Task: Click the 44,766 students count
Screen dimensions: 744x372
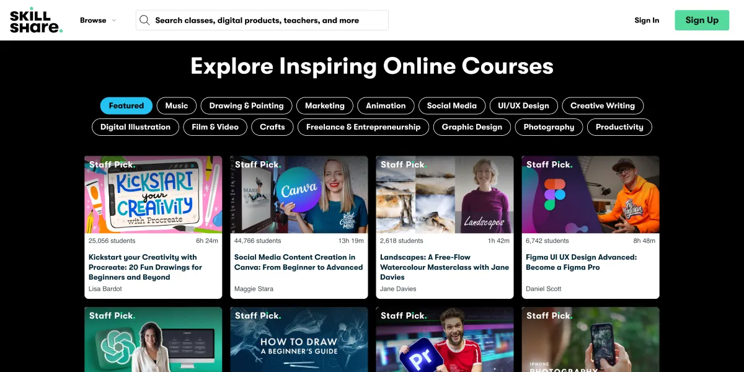Action: [x=257, y=241]
